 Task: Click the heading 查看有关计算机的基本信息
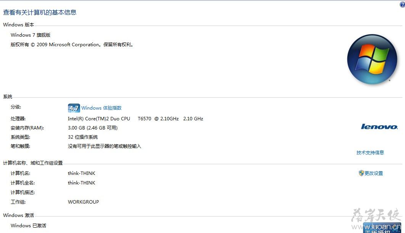[x=40, y=12]
